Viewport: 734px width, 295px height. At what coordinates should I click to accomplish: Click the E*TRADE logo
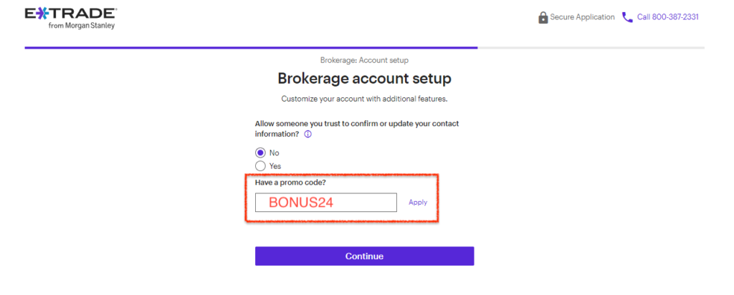[x=71, y=14]
